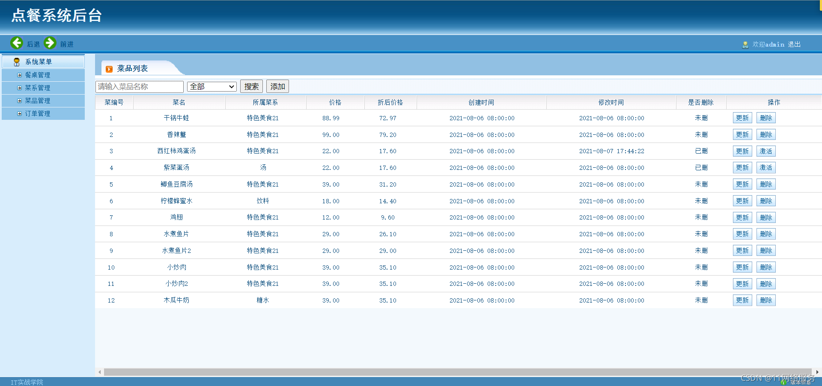This screenshot has height=386, width=822.
Task: Click 激活 for 西红柿鸡蛋汤
Action: click(766, 151)
